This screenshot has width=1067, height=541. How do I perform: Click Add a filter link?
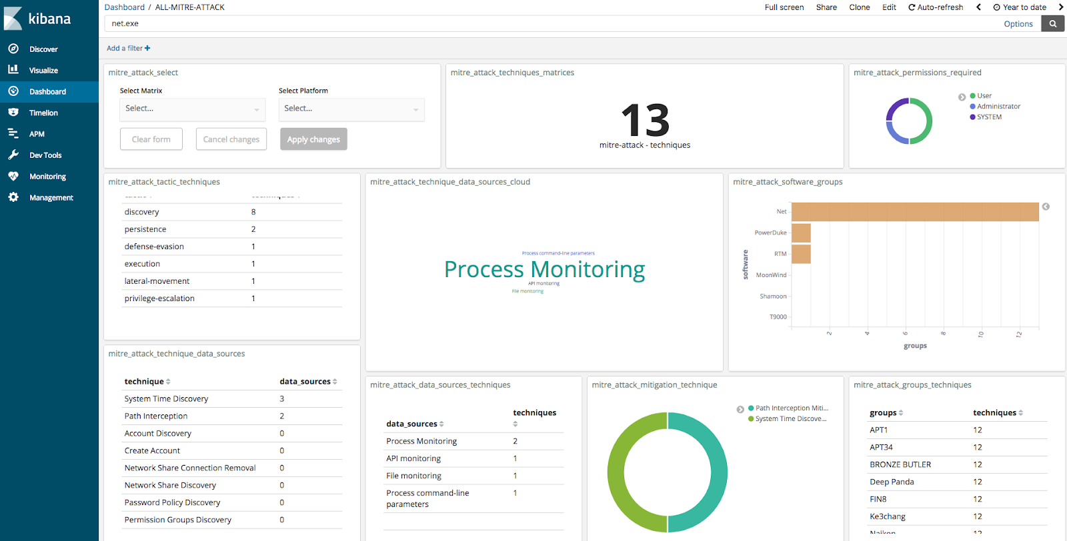tap(129, 48)
